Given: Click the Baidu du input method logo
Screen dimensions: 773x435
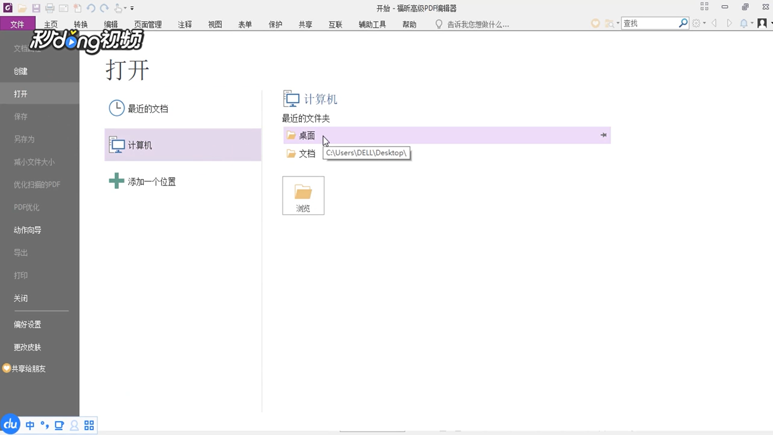Looking at the screenshot, I should (10, 424).
